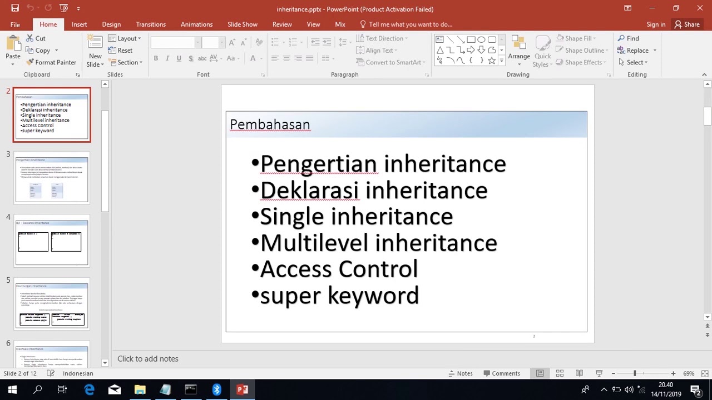Click Fit slide to current window icon
The image size is (712, 400).
(705, 373)
